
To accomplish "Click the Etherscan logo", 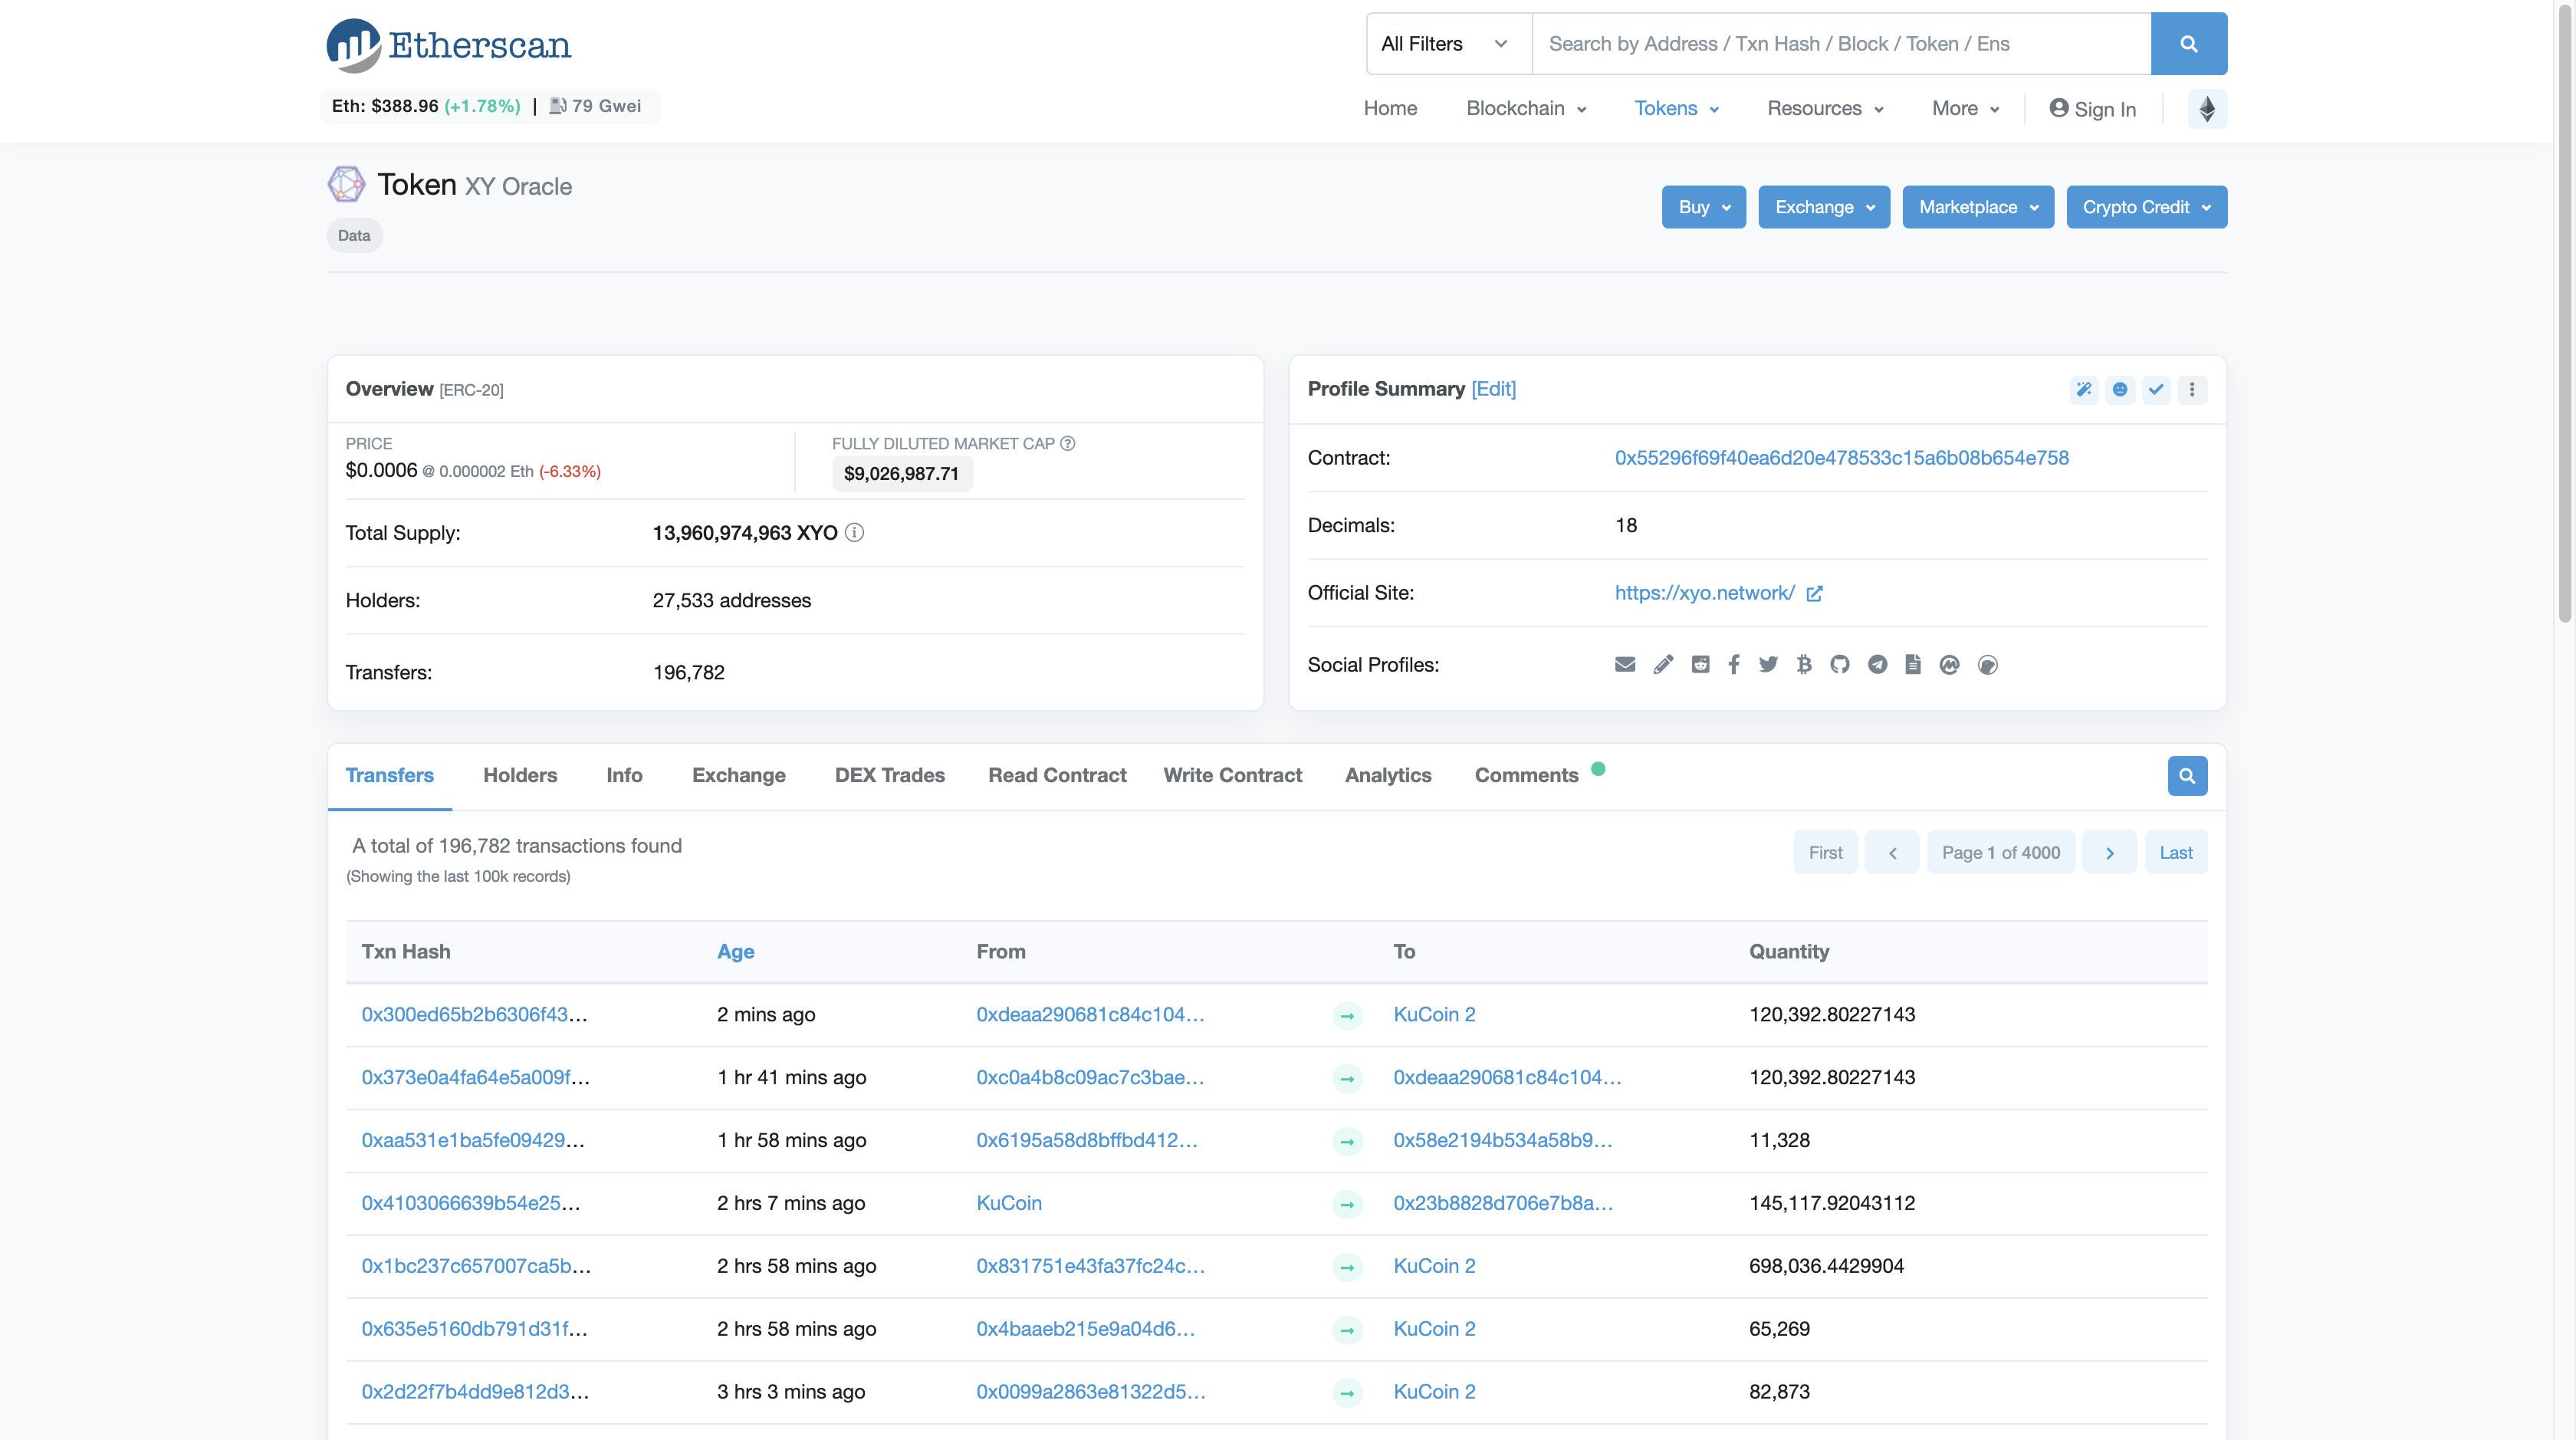I will pos(448,45).
